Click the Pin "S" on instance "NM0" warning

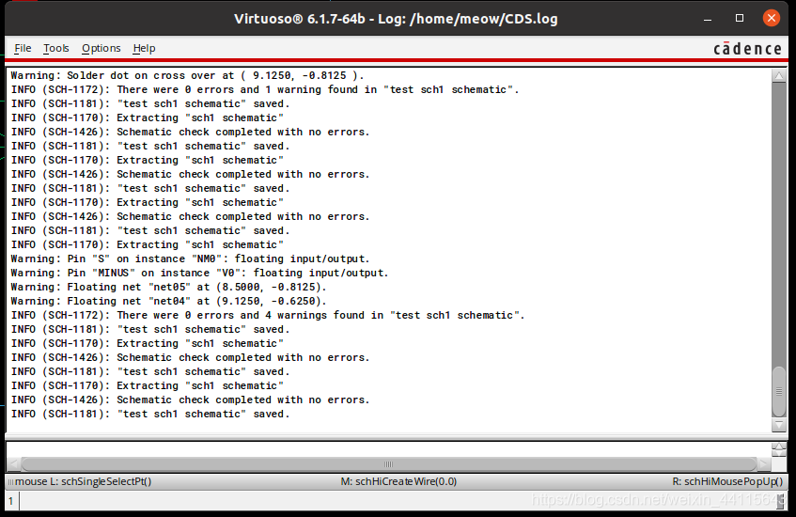pos(191,258)
